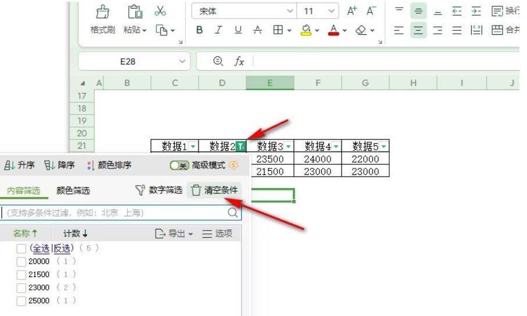Increase font size with A+ icon
527x316 pixels.
click(x=352, y=11)
